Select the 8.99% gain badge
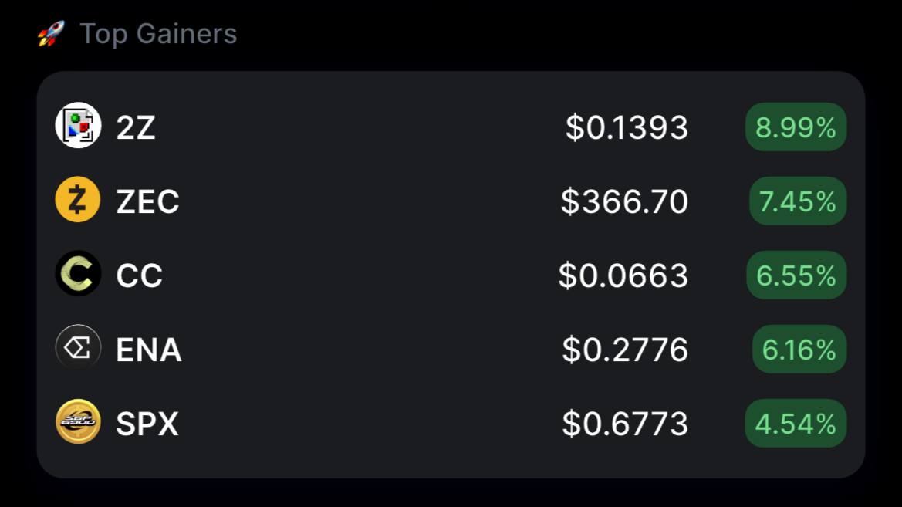Viewport: 902px width, 507px height. pyautogui.click(x=796, y=127)
